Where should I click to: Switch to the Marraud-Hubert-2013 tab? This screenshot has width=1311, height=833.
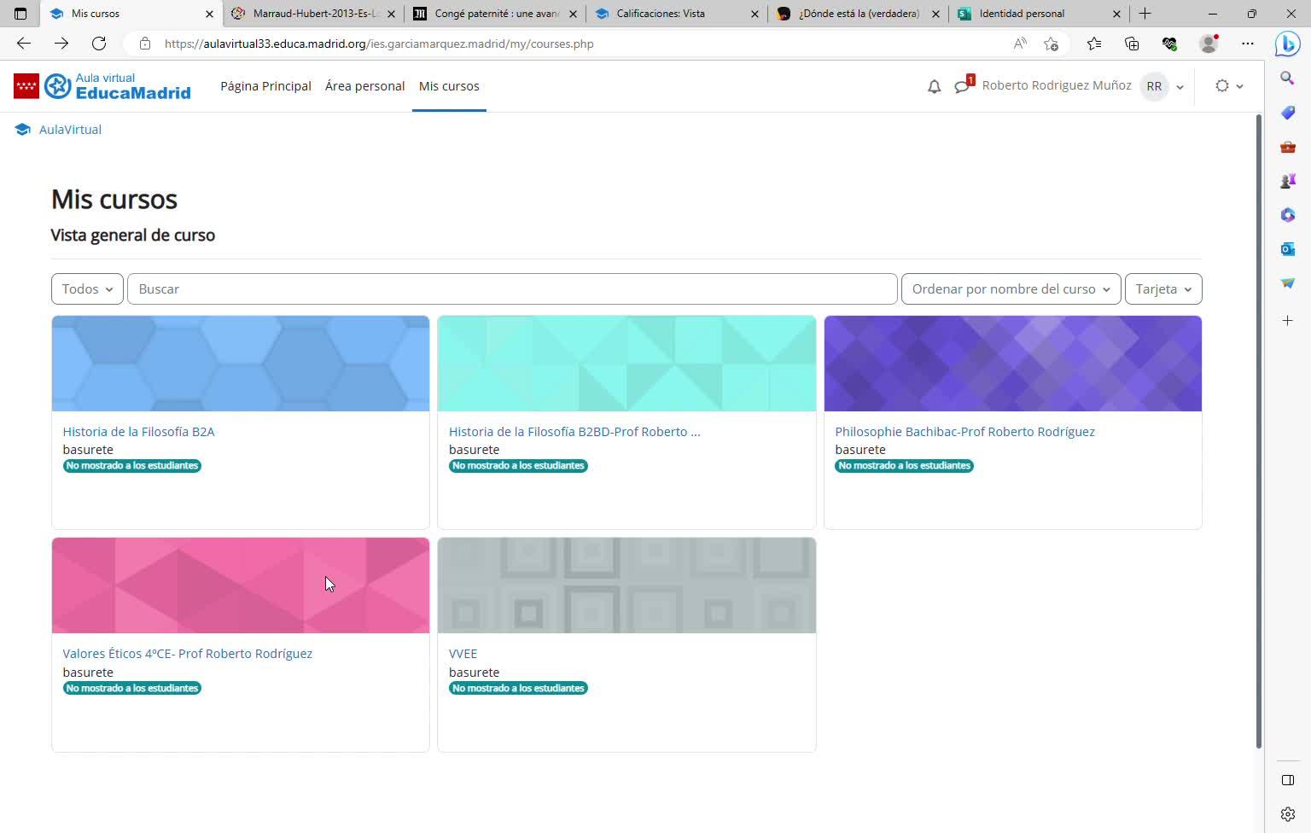pyautogui.click(x=313, y=14)
